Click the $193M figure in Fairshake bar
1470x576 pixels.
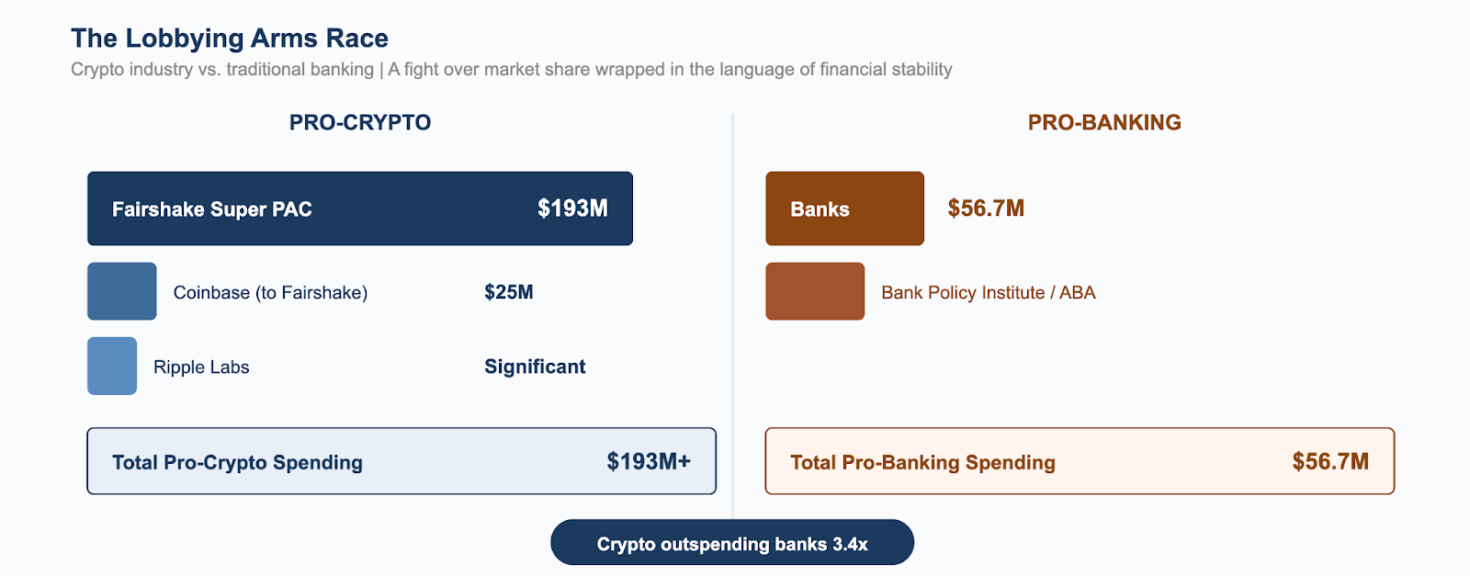571,209
